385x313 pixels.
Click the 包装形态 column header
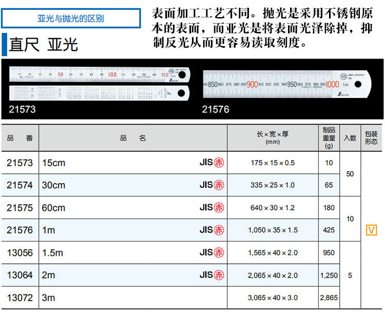pos(371,138)
